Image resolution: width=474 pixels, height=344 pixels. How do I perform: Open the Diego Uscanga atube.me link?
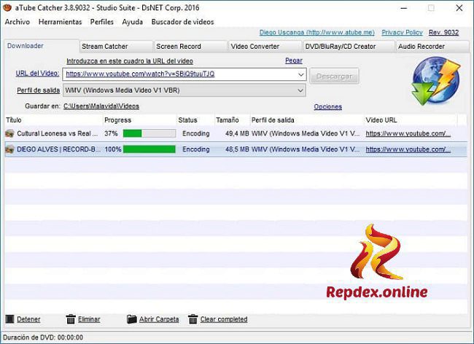pos(316,33)
